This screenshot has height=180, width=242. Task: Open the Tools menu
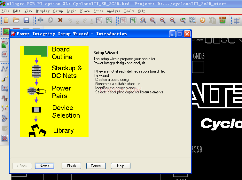pos(129,11)
